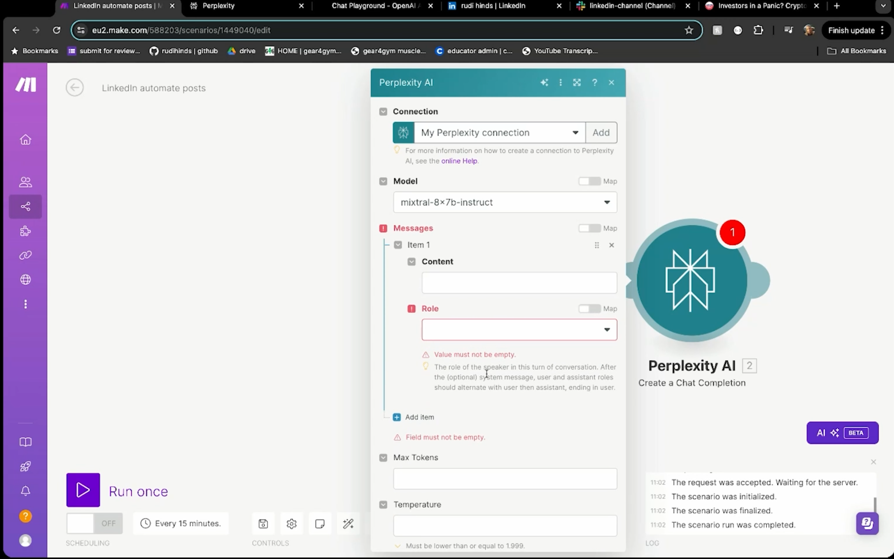Click the notifications bell icon
This screenshot has width=894, height=559.
[25, 491]
